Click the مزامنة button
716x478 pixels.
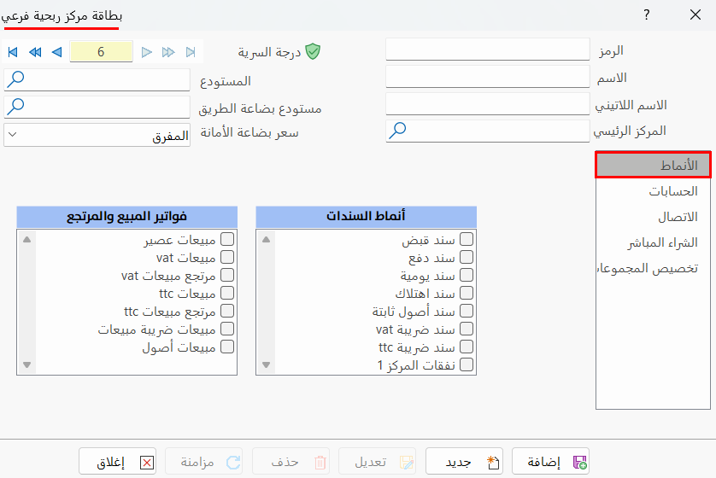click(203, 462)
